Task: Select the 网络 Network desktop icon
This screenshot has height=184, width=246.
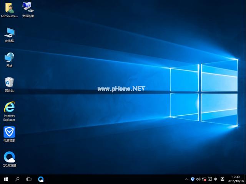Action: click(9, 60)
